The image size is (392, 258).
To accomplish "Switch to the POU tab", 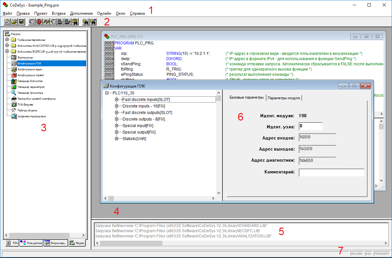I will pyautogui.click(x=12, y=243).
